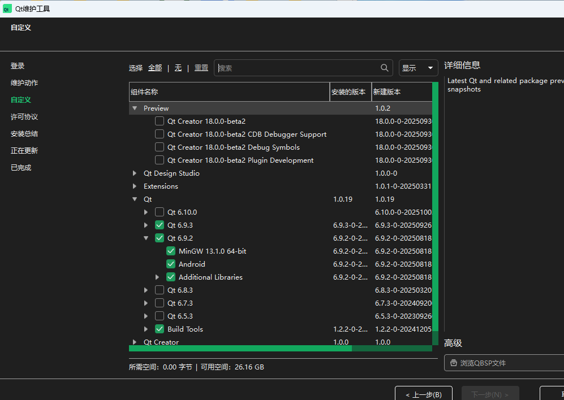
Task: Select 许可协议 step in sidebar
Action: click(x=24, y=116)
